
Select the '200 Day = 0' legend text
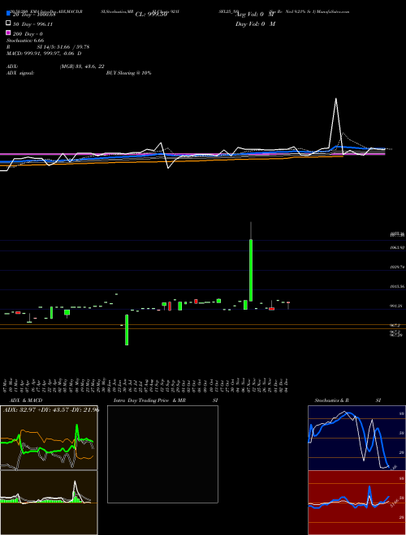pyautogui.click(x=28, y=34)
